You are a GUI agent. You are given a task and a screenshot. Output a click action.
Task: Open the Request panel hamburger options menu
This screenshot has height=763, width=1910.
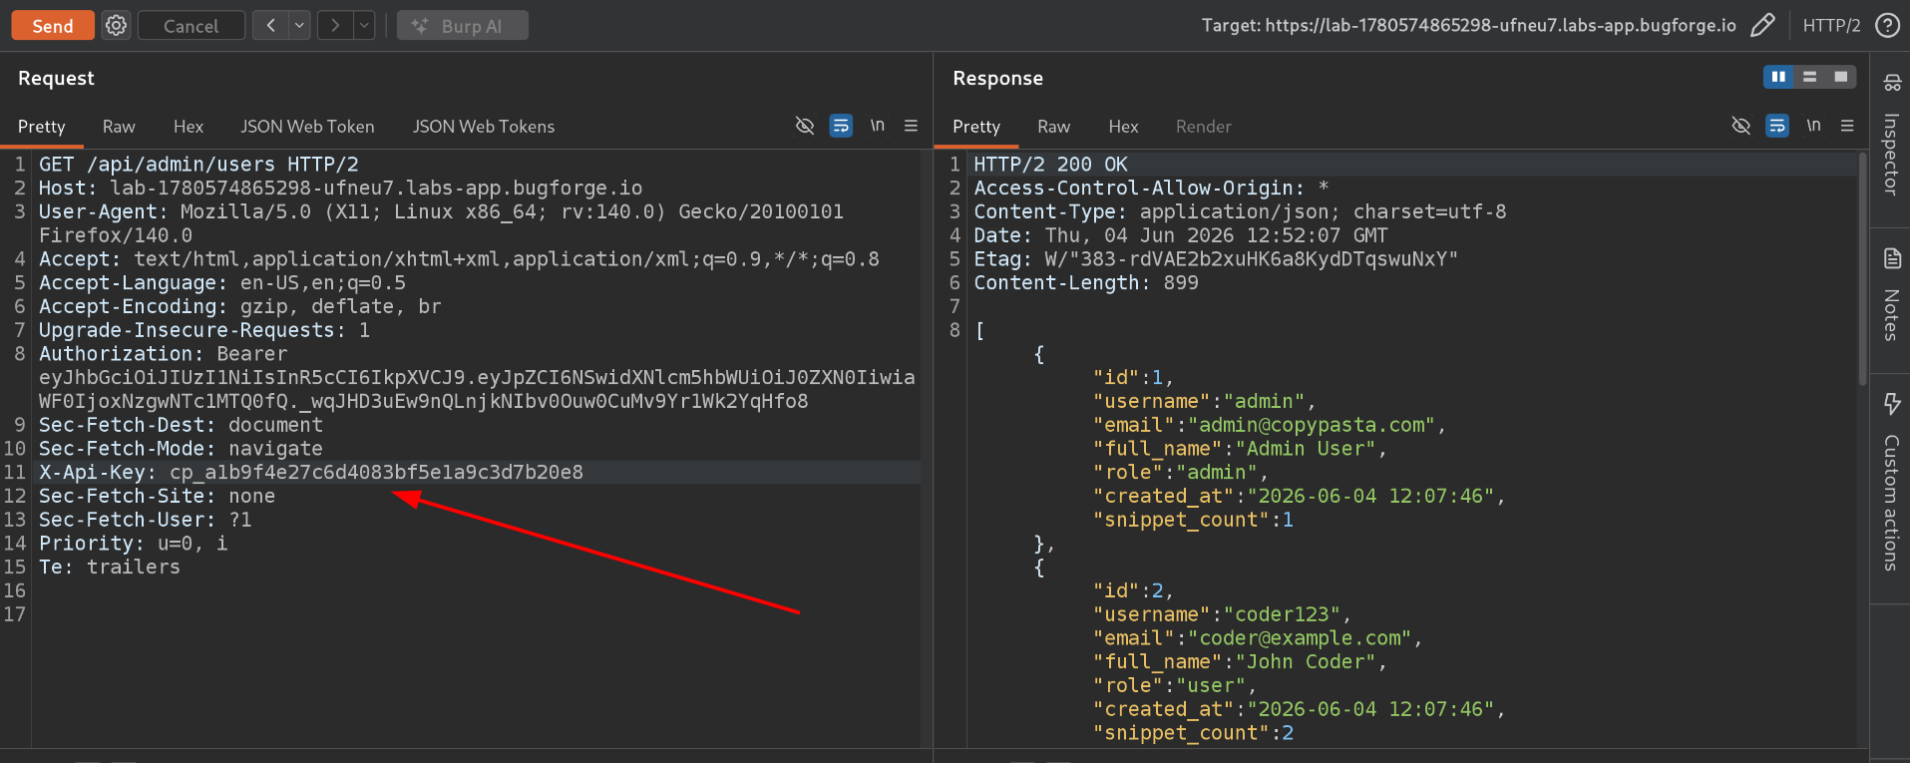pos(911,126)
